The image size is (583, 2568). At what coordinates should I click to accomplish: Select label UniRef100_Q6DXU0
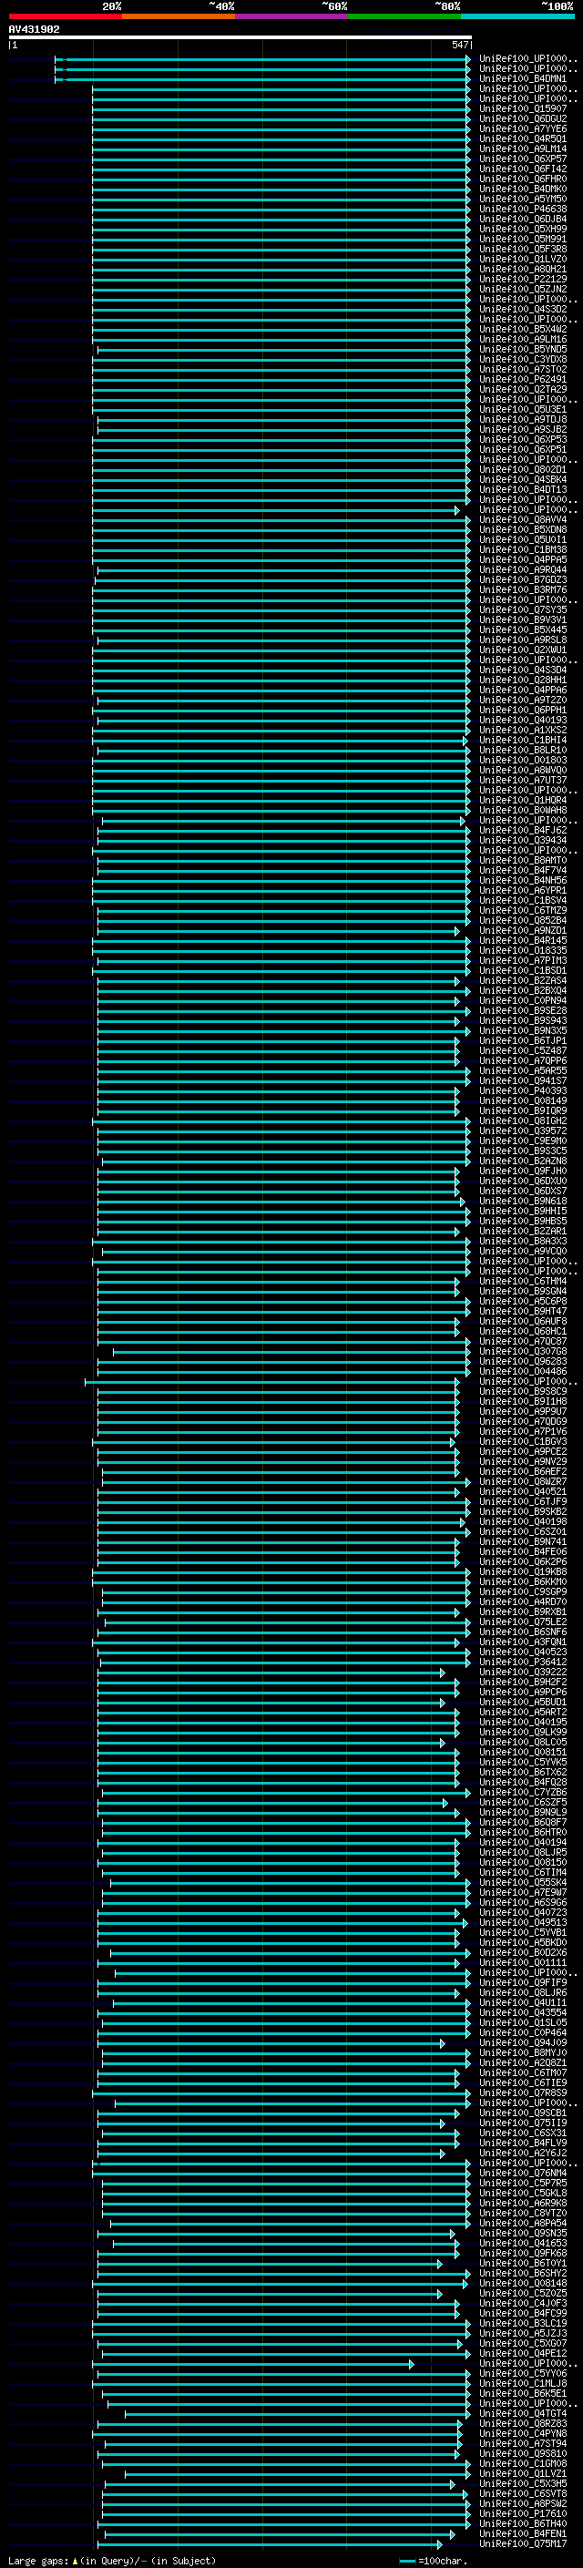tap(523, 1181)
